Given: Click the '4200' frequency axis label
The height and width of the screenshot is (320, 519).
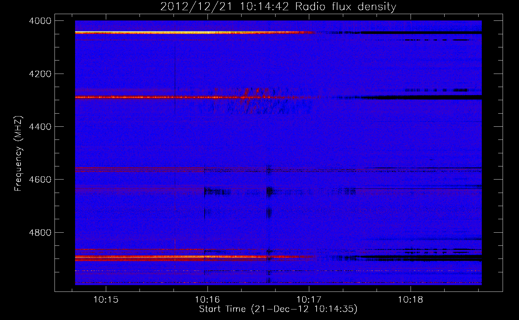Looking at the screenshot, I should (40, 74).
